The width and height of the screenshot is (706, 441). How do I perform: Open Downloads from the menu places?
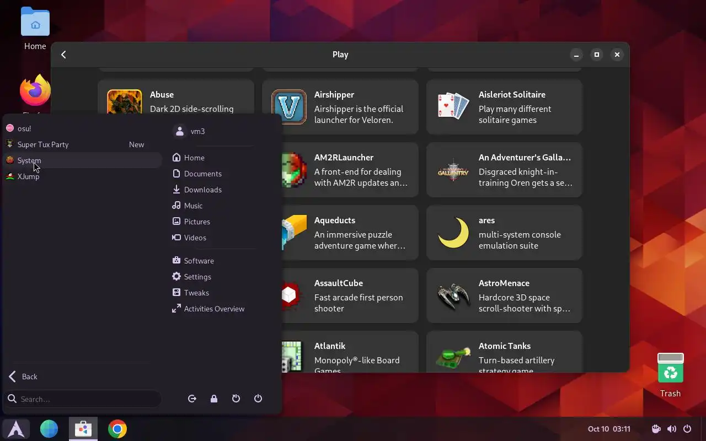pyautogui.click(x=213, y=190)
